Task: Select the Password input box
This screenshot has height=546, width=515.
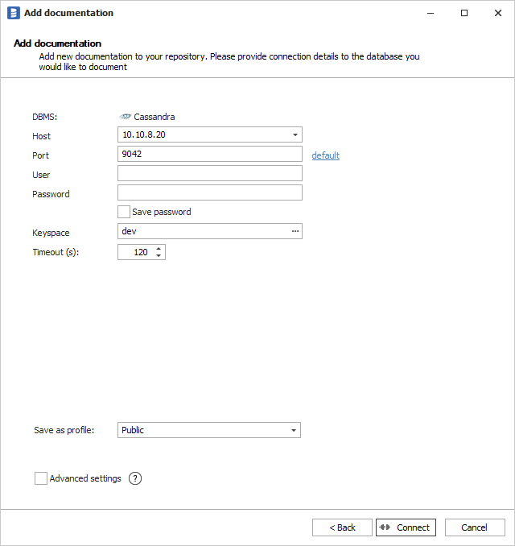Action: click(209, 192)
